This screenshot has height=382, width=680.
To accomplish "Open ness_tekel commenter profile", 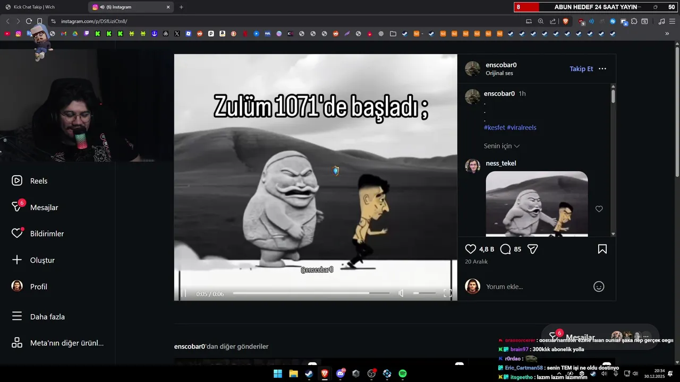I will pyautogui.click(x=501, y=163).
